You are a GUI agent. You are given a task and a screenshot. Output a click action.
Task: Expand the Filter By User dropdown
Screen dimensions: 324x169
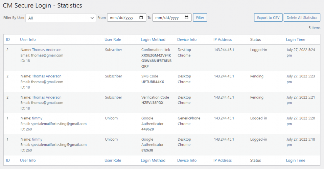pos(61,18)
